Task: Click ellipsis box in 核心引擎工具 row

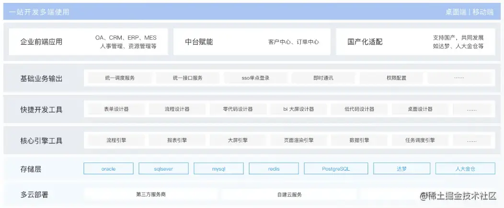Action: pyautogui.click(x=472, y=140)
